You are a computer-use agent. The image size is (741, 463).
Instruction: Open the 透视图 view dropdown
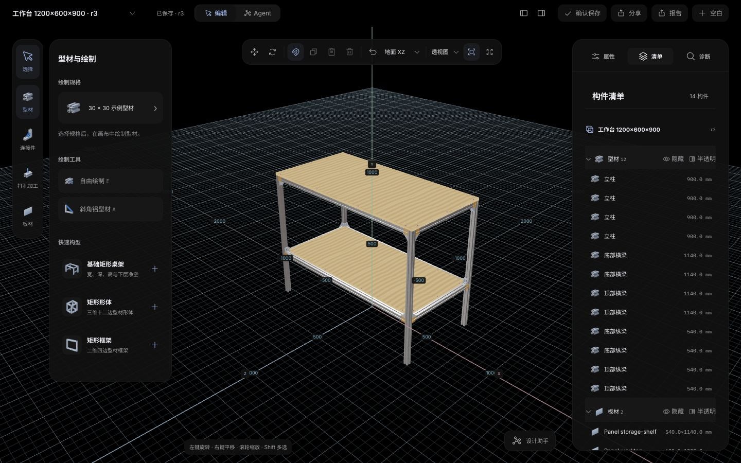point(445,52)
